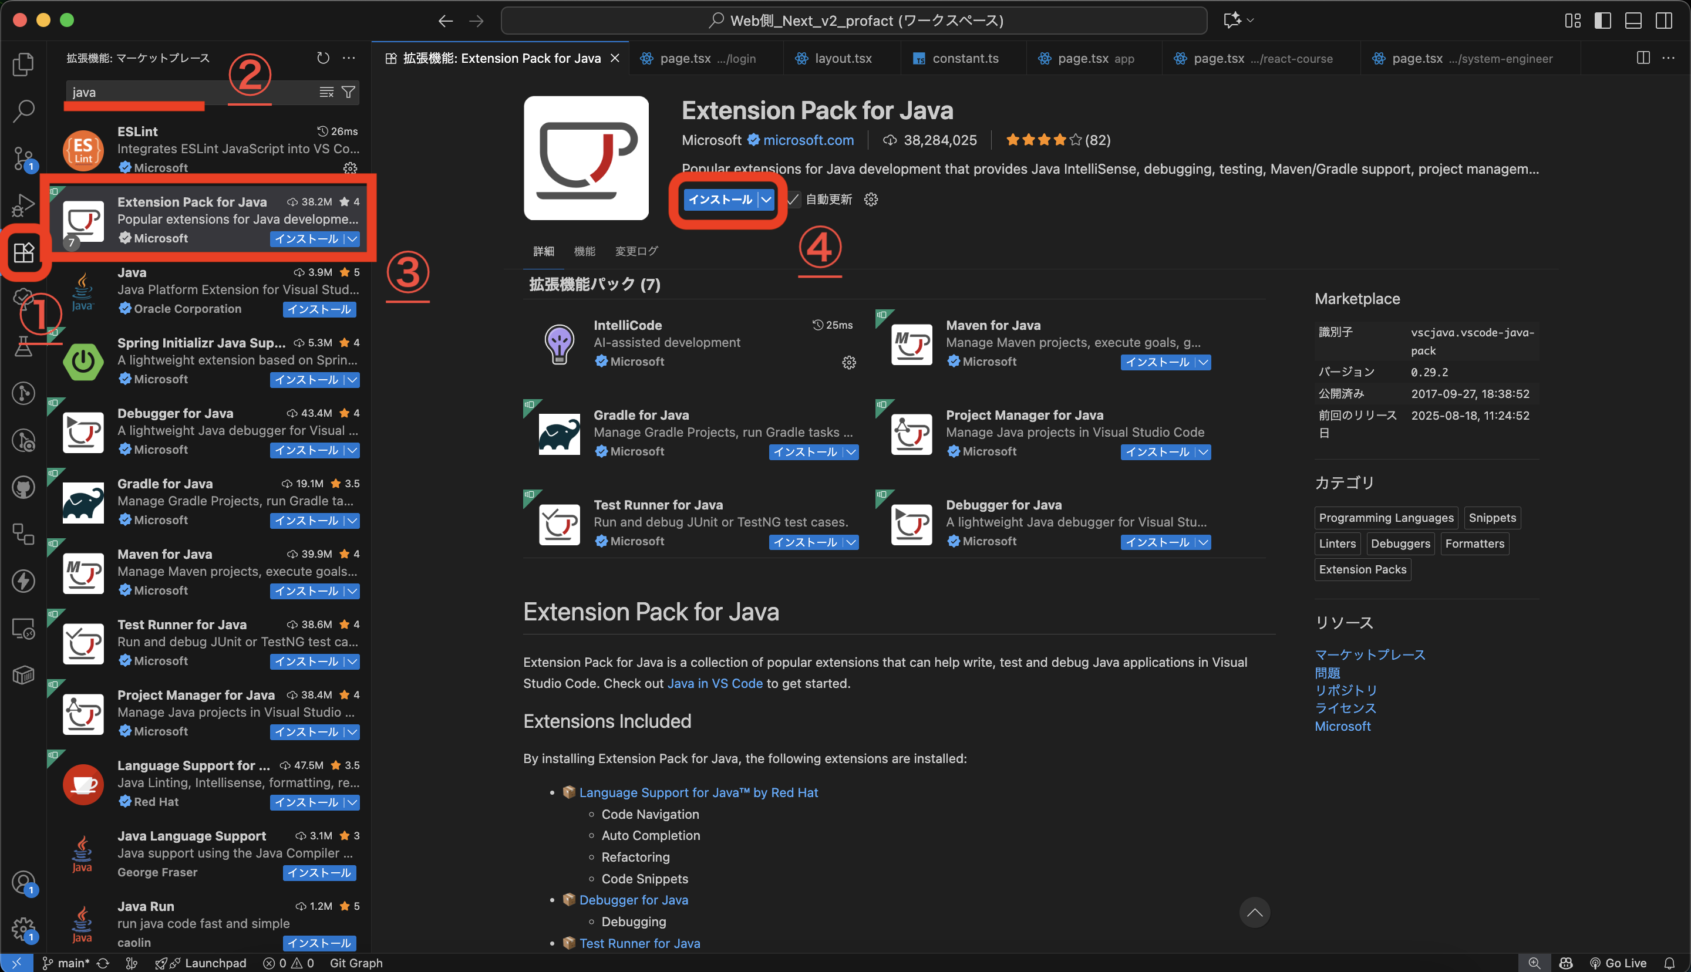Open the Source Control view
The height and width of the screenshot is (972, 1691).
[x=23, y=158]
